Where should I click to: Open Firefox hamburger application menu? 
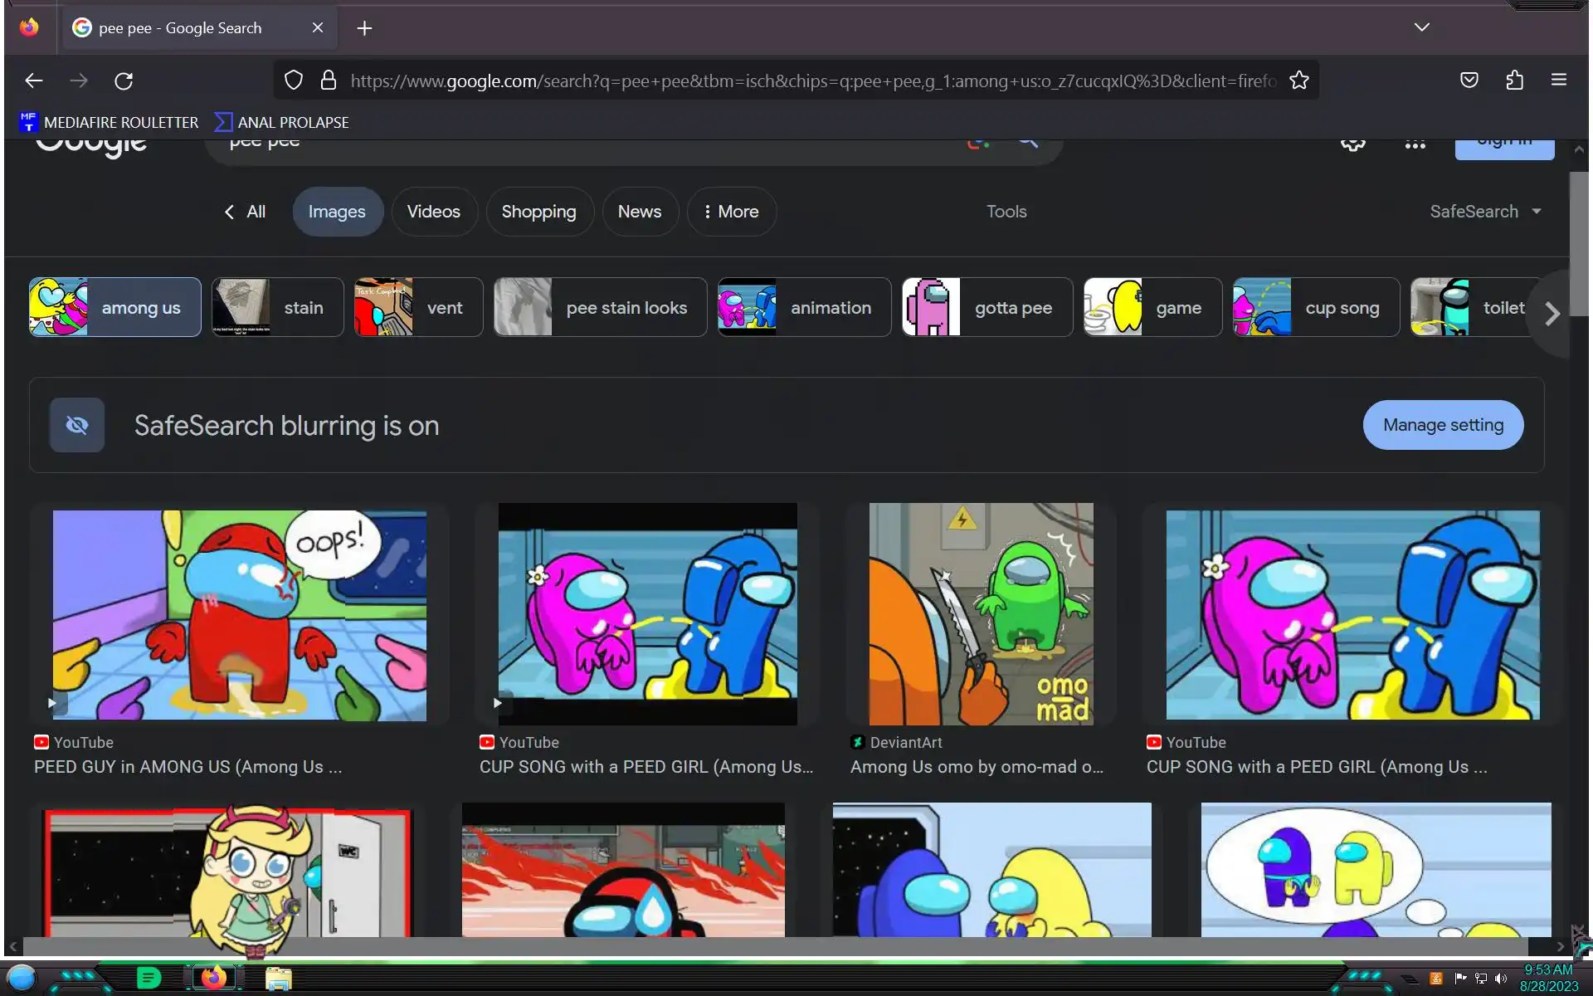tap(1558, 81)
